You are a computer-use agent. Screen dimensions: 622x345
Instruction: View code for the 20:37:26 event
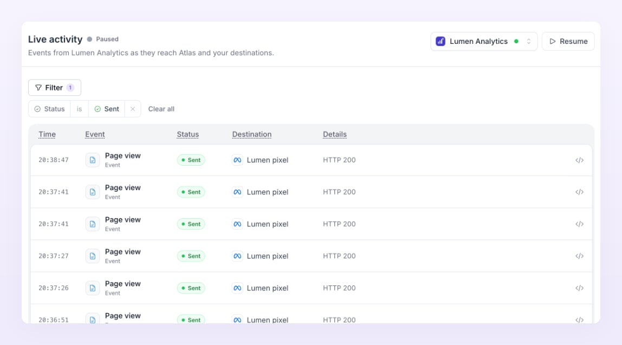click(579, 288)
